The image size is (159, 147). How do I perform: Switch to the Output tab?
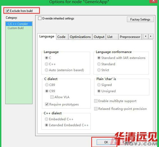pyautogui.click(x=99, y=37)
